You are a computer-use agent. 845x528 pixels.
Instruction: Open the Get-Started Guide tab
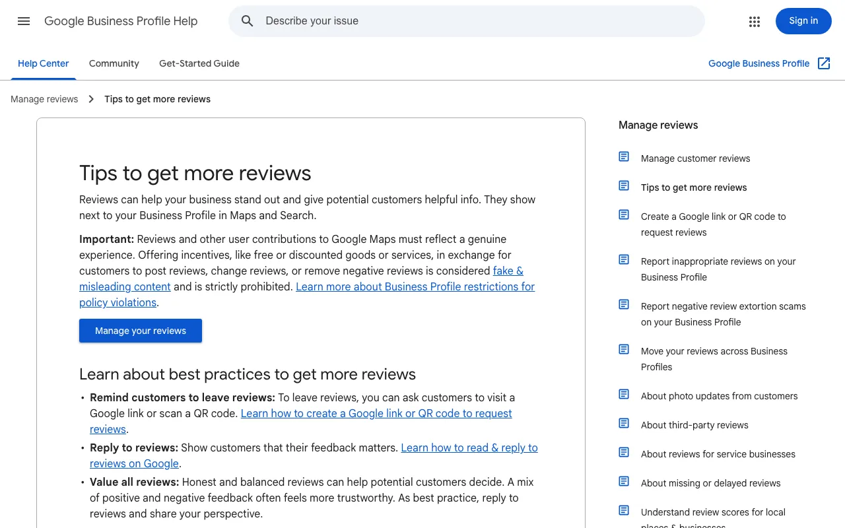[x=199, y=63]
